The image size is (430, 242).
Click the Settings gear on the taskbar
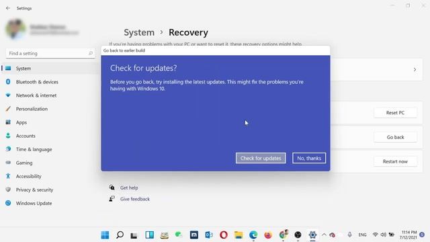(312, 235)
